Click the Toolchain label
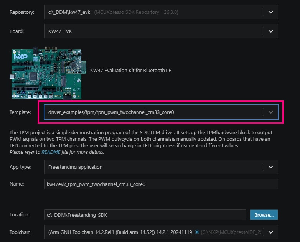 pyautogui.click(x=21, y=232)
